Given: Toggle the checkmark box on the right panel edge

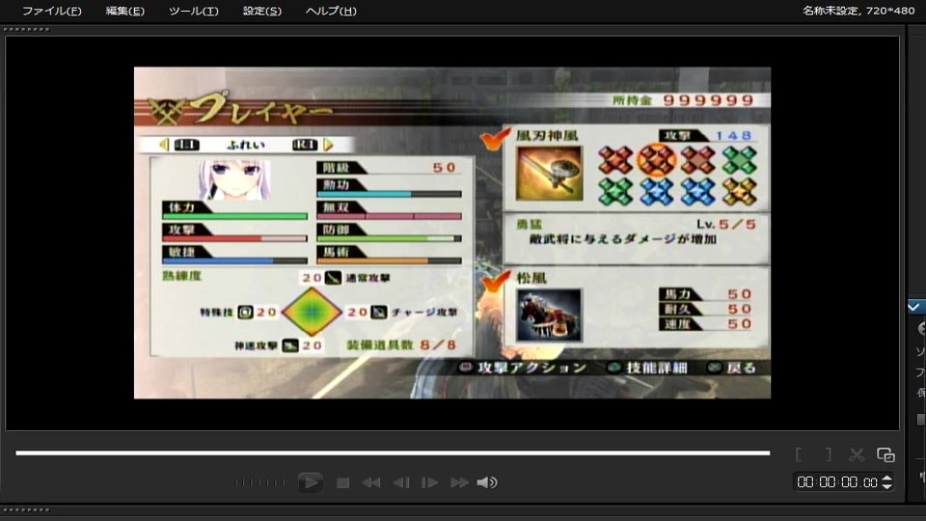Looking at the screenshot, I should 914,307.
